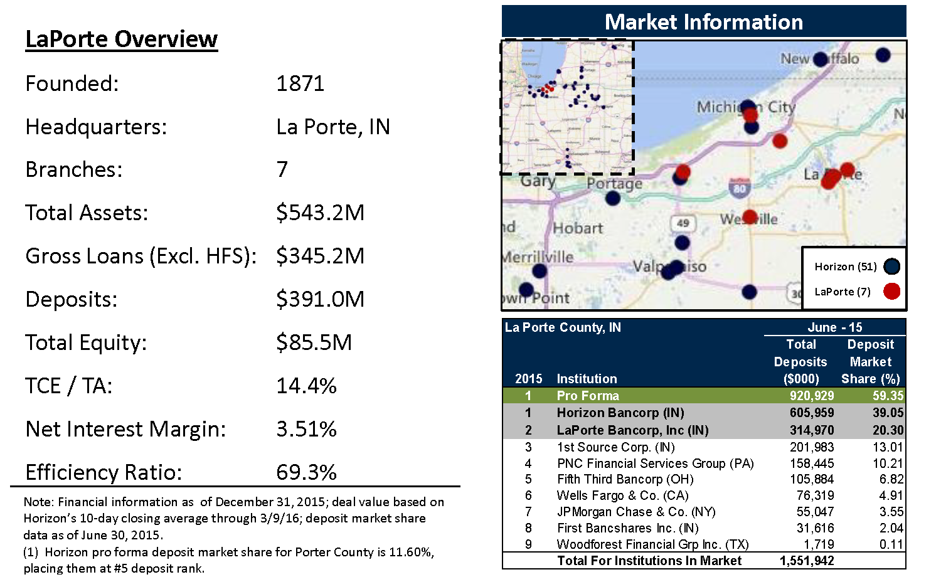The image size is (941, 577).
Task: Click the blue marker at New Buffalo
Action: [x=820, y=60]
